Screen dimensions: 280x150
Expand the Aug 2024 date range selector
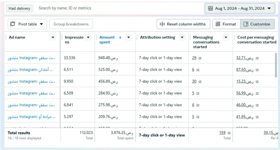click(240, 8)
